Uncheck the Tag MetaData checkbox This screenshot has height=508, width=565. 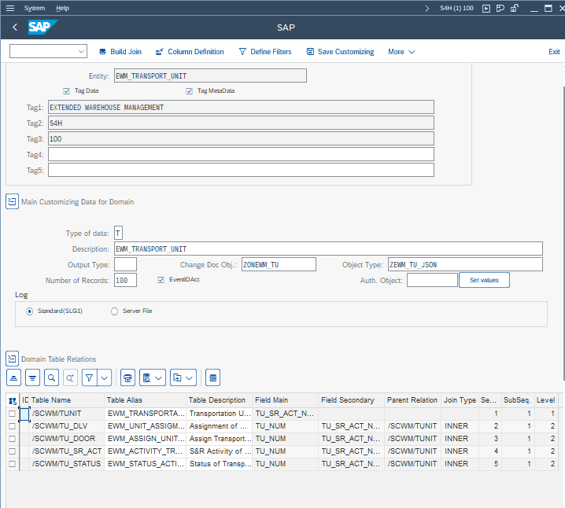(190, 91)
